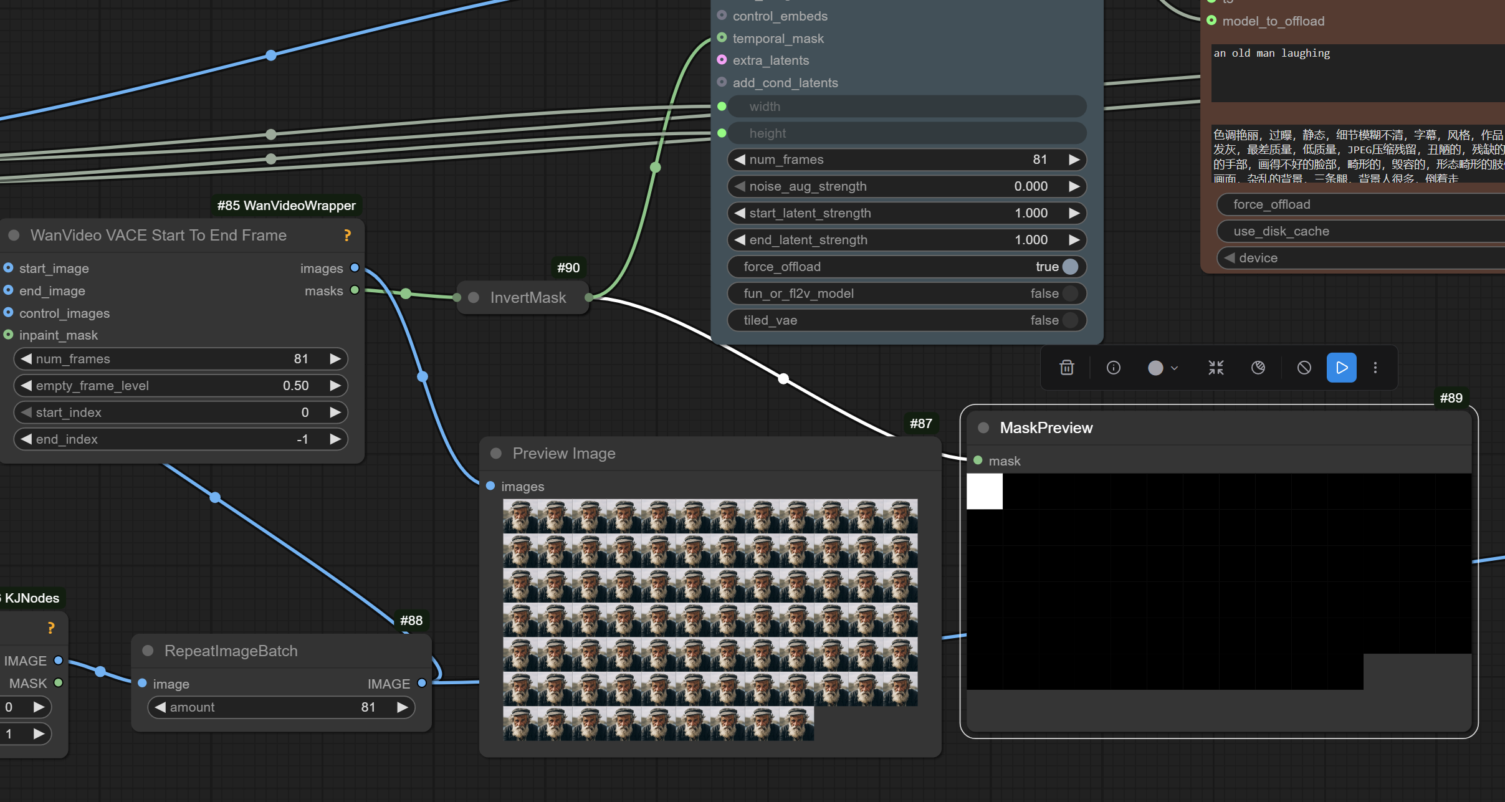
Task: Delete selected node with trash icon
Action: pyautogui.click(x=1066, y=368)
